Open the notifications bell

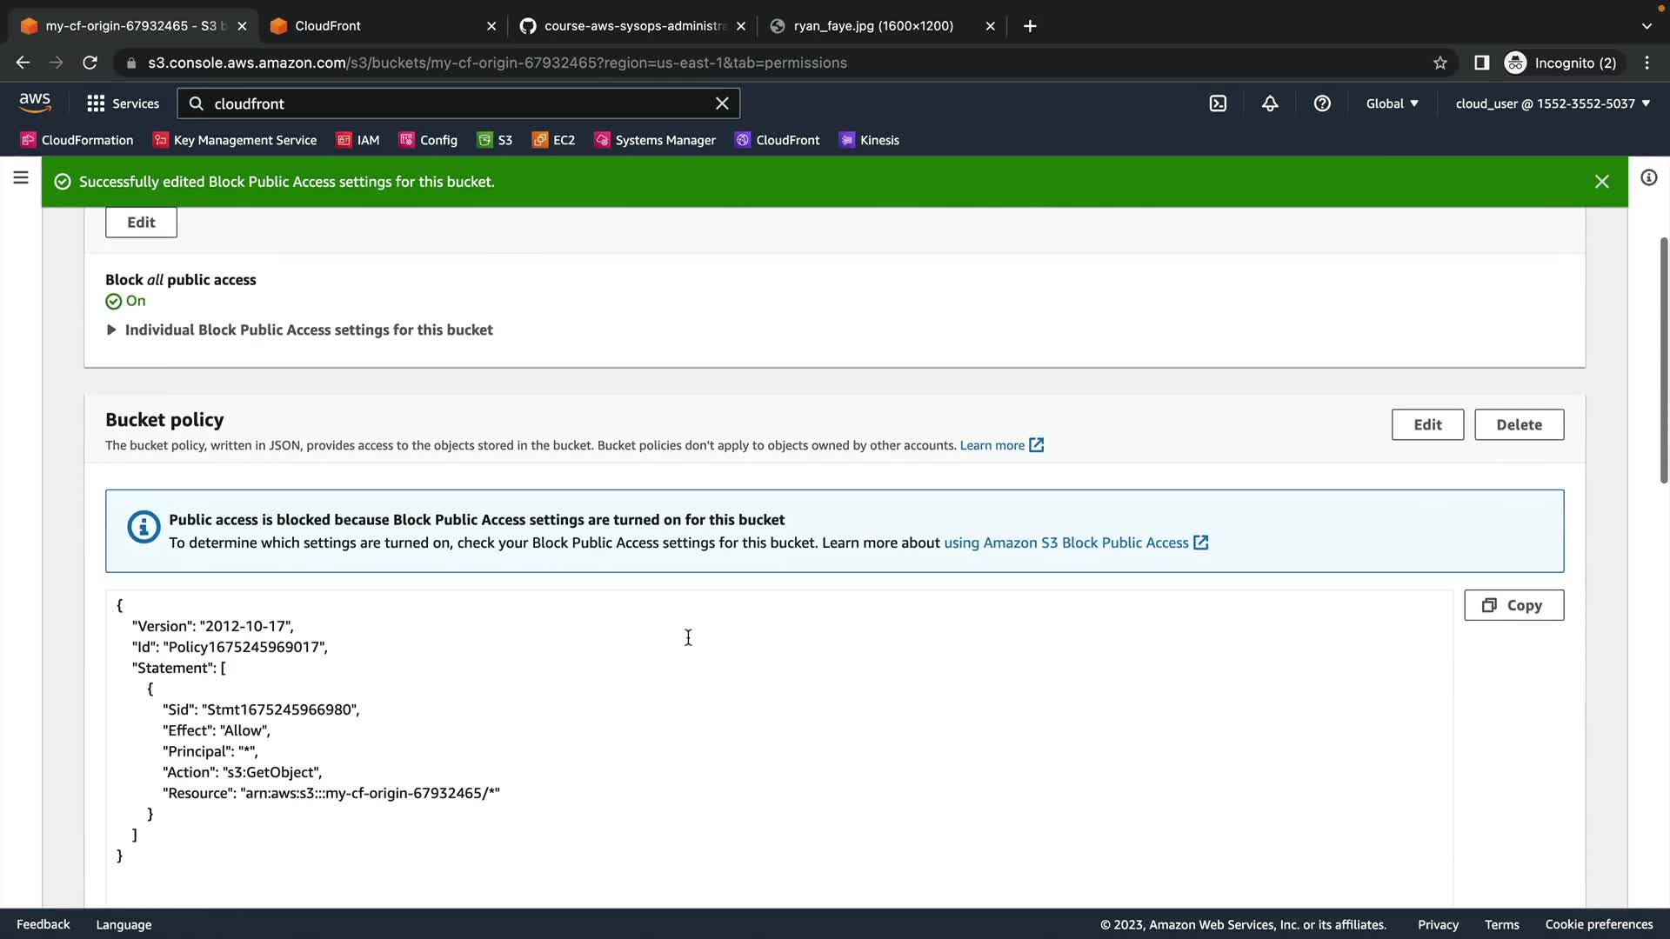pyautogui.click(x=1270, y=103)
